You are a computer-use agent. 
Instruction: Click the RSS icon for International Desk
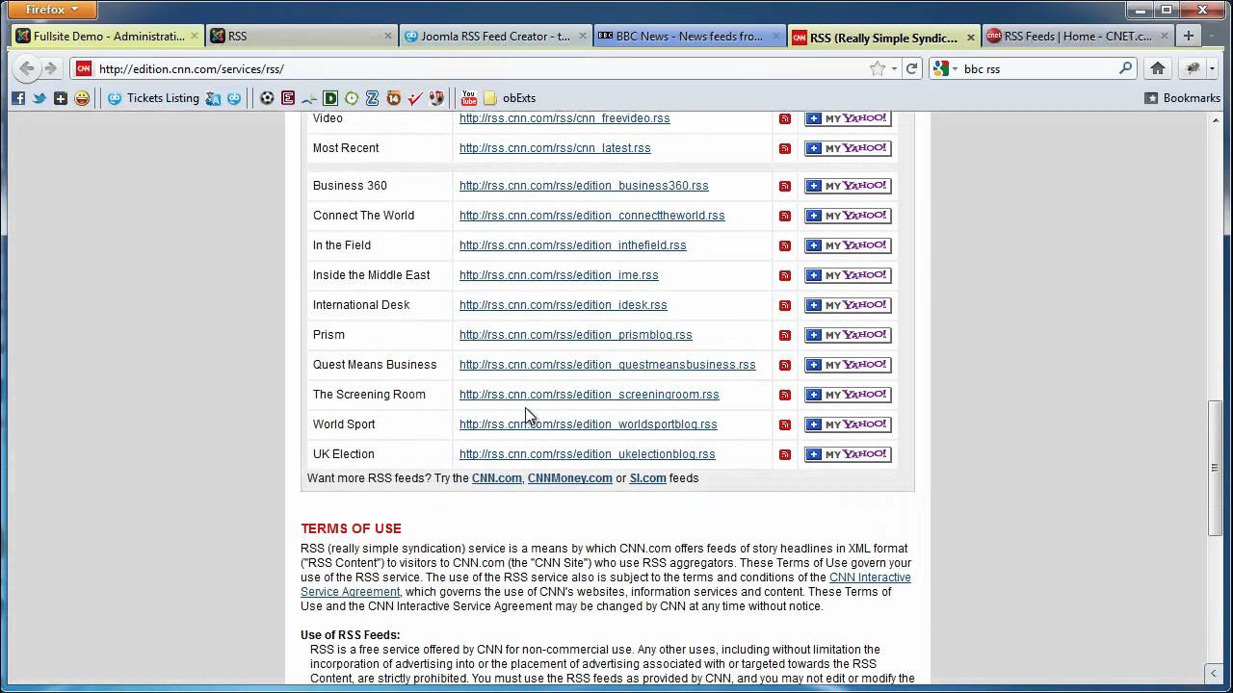tap(785, 306)
